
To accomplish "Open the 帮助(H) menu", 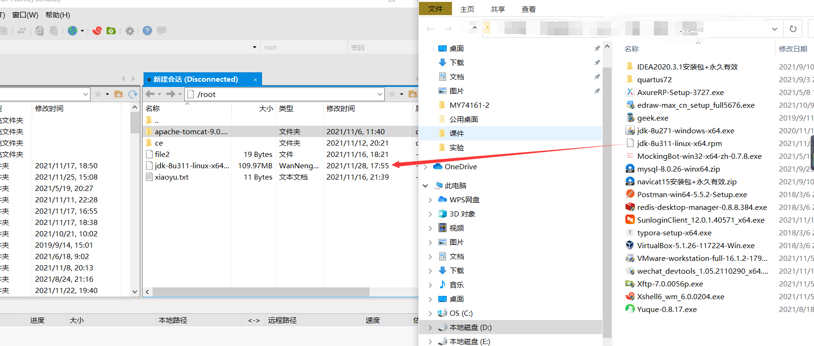I will click(58, 15).
